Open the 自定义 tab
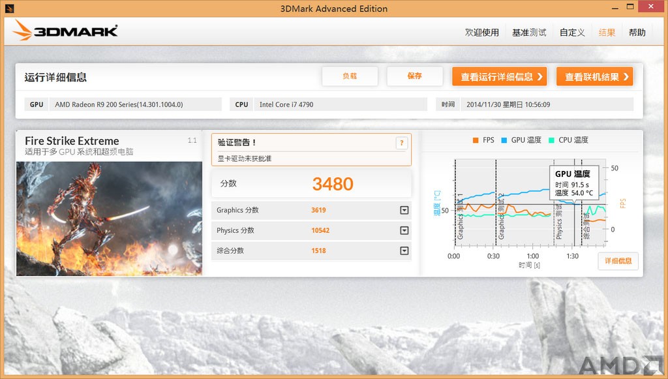Image resolution: width=668 pixels, height=379 pixels. click(x=572, y=33)
